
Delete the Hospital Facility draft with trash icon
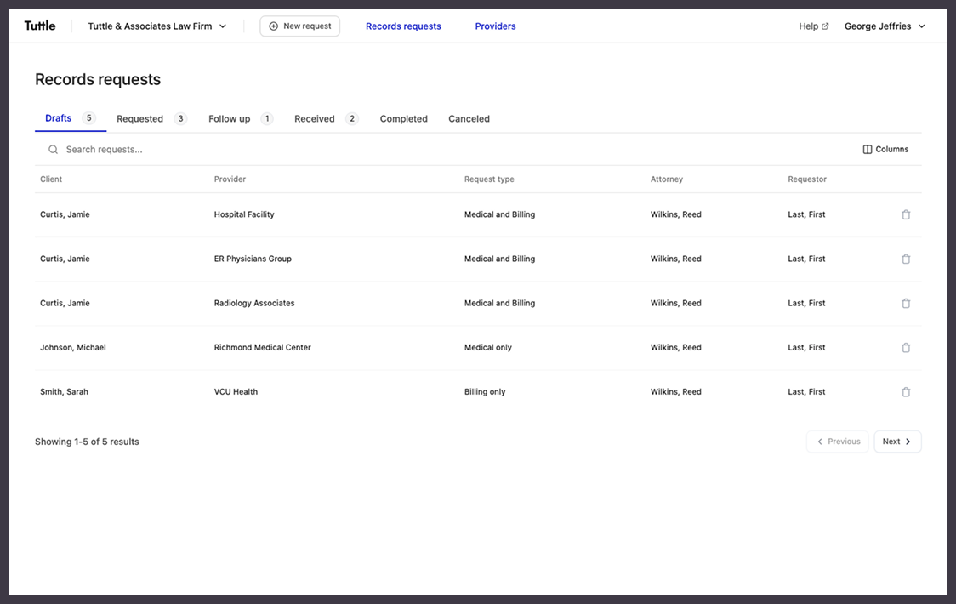[906, 214]
